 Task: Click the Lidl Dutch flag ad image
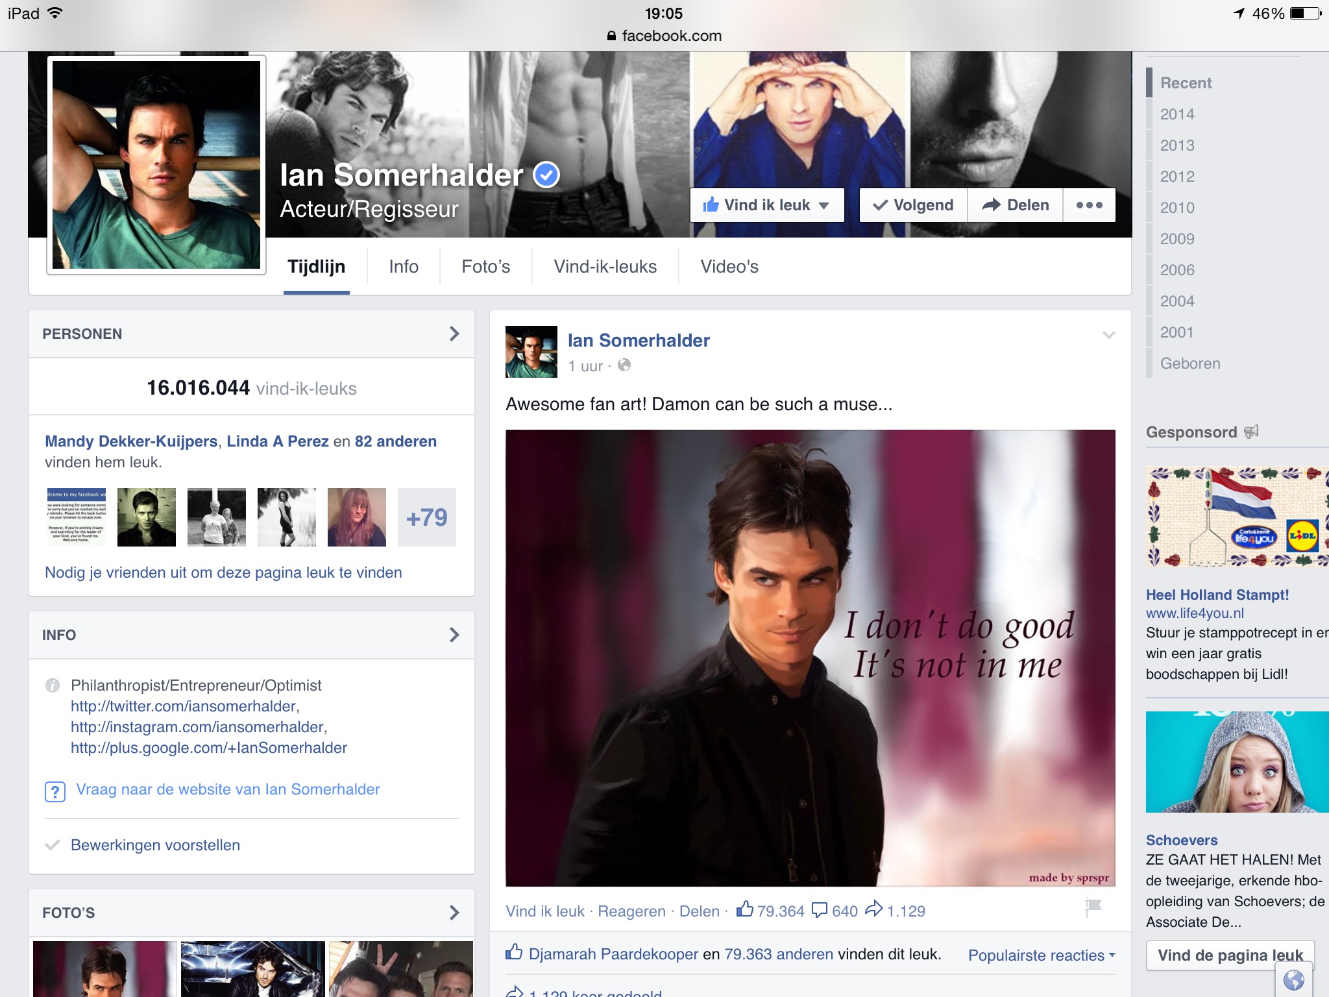(x=1238, y=517)
